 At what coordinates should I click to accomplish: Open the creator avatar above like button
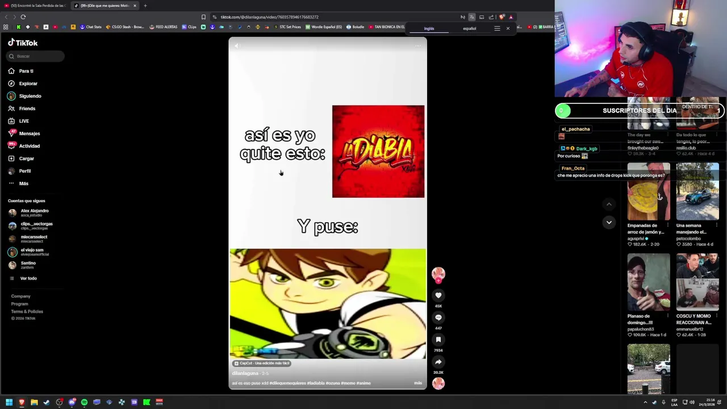(x=438, y=274)
